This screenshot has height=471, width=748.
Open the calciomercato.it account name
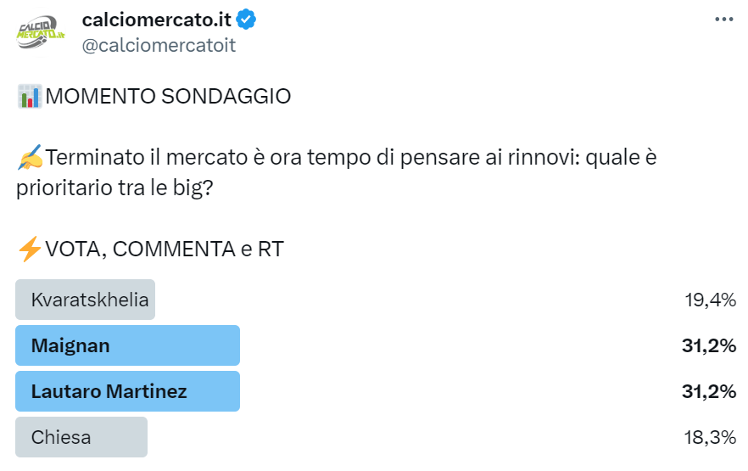click(159, 20)
